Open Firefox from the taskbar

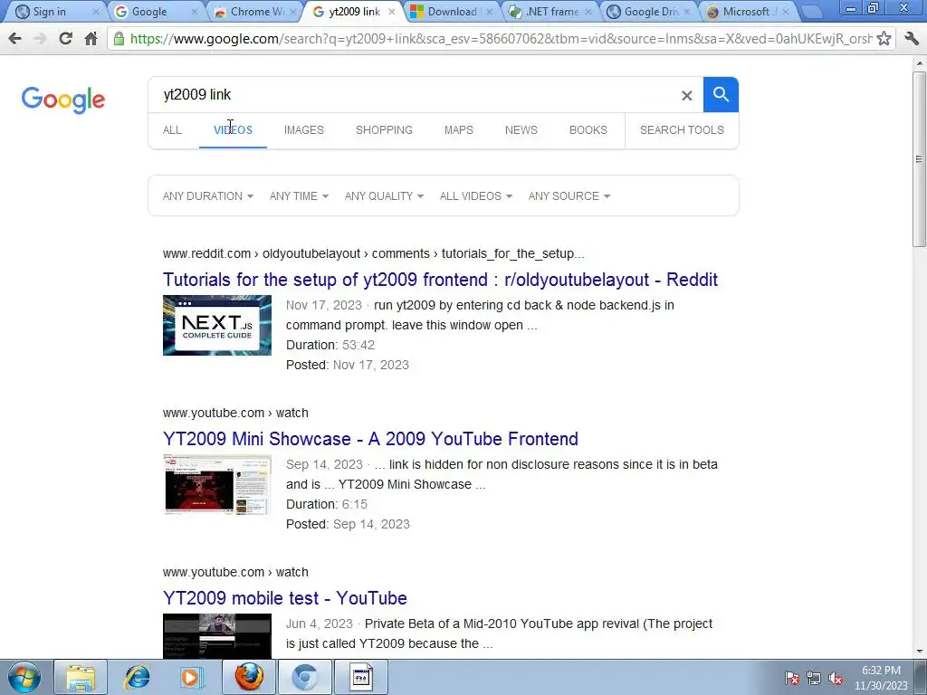(249, 677)
